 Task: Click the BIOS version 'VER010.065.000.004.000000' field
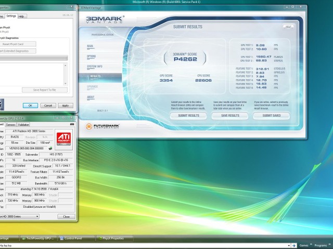[27, 148]
